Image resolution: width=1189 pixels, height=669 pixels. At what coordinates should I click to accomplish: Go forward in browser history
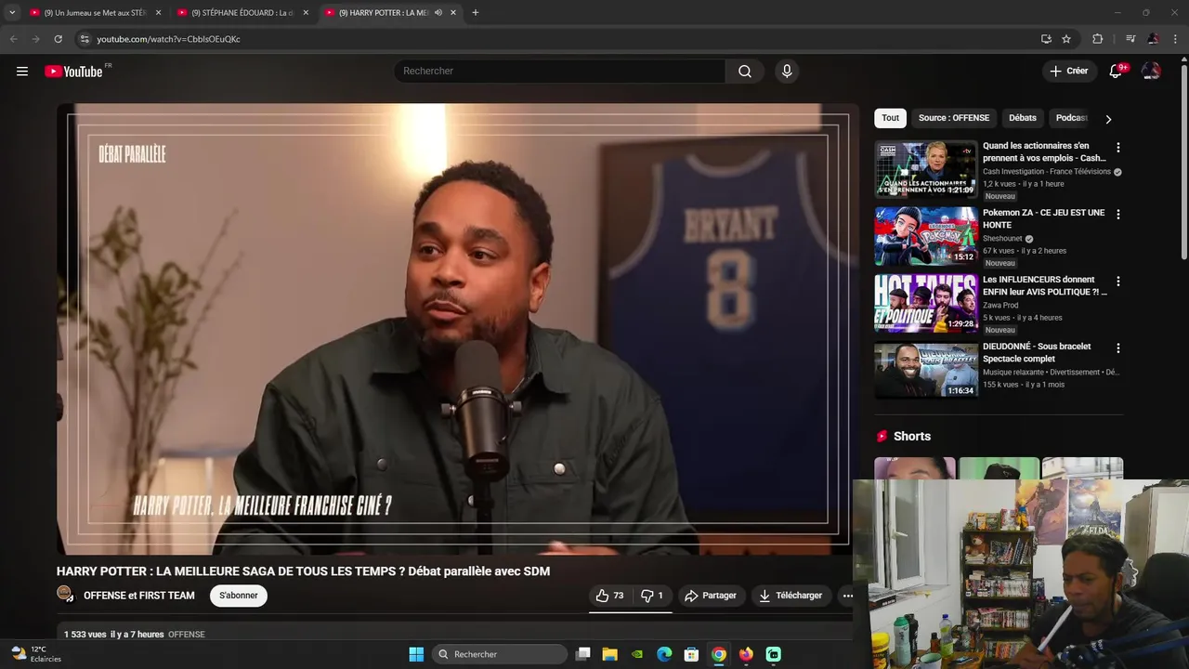click(x=35, y=39)
